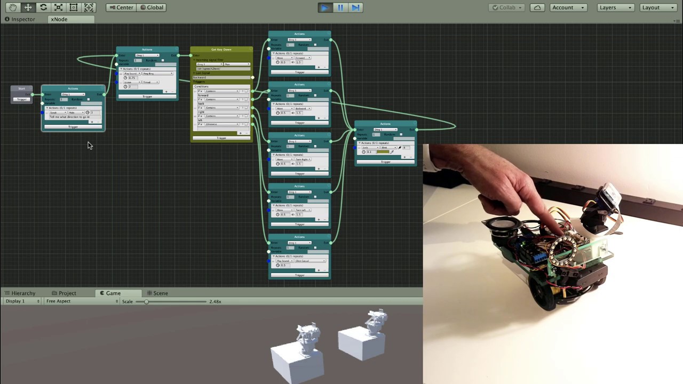Toggle Random checkbox on the Leds Blink node

point(401,134)
